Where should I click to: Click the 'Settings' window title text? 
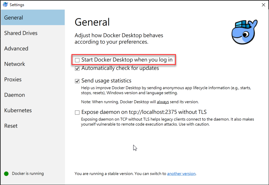(x=17, y=5)
